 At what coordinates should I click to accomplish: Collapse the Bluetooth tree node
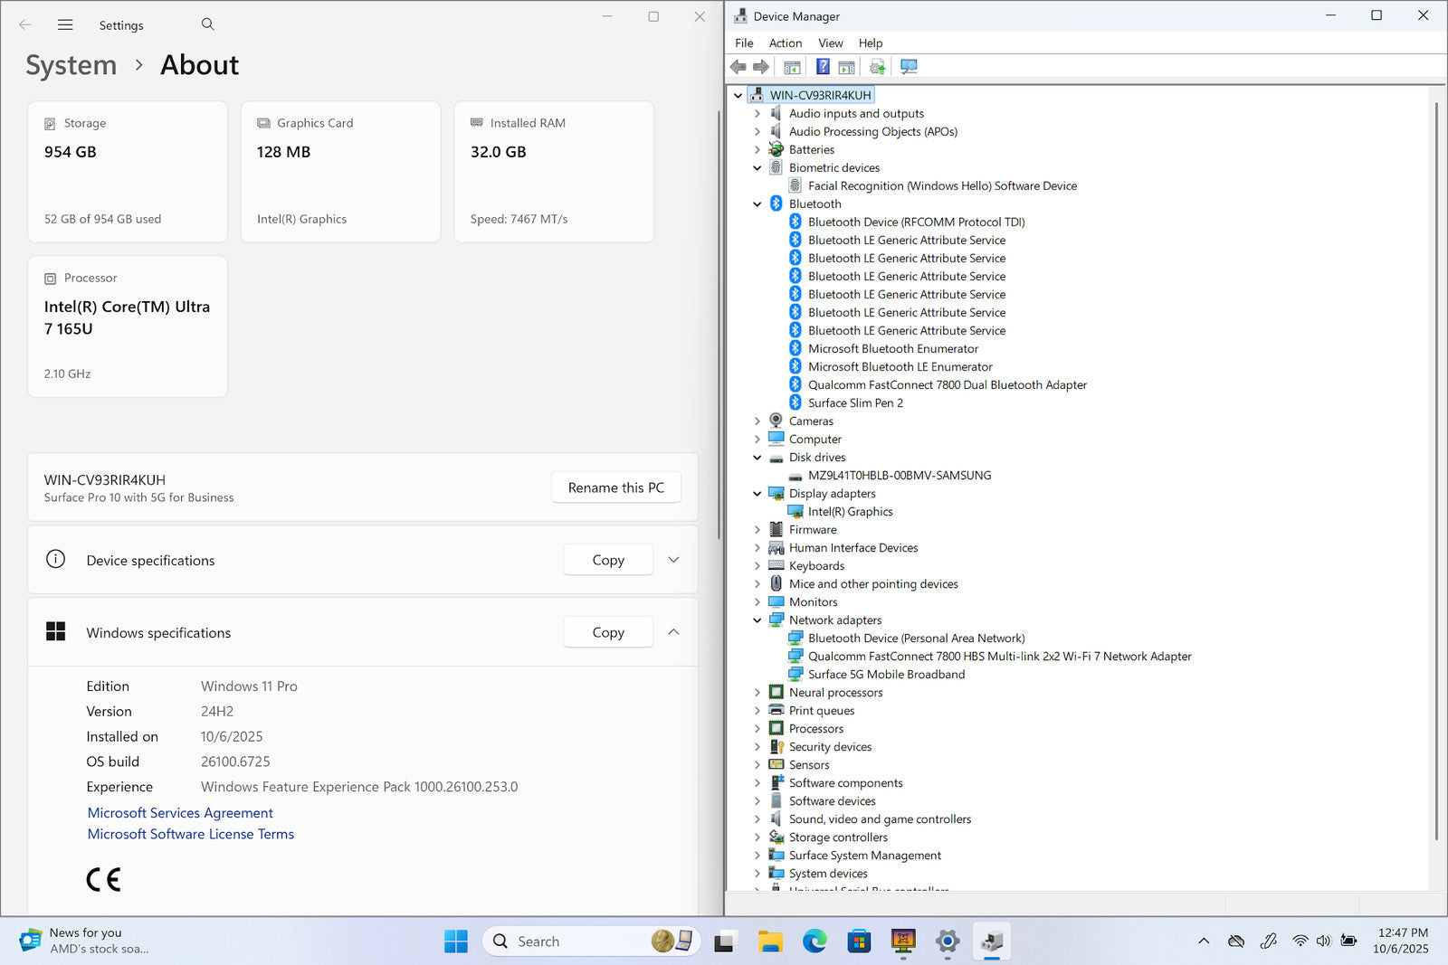pos(757,204)
